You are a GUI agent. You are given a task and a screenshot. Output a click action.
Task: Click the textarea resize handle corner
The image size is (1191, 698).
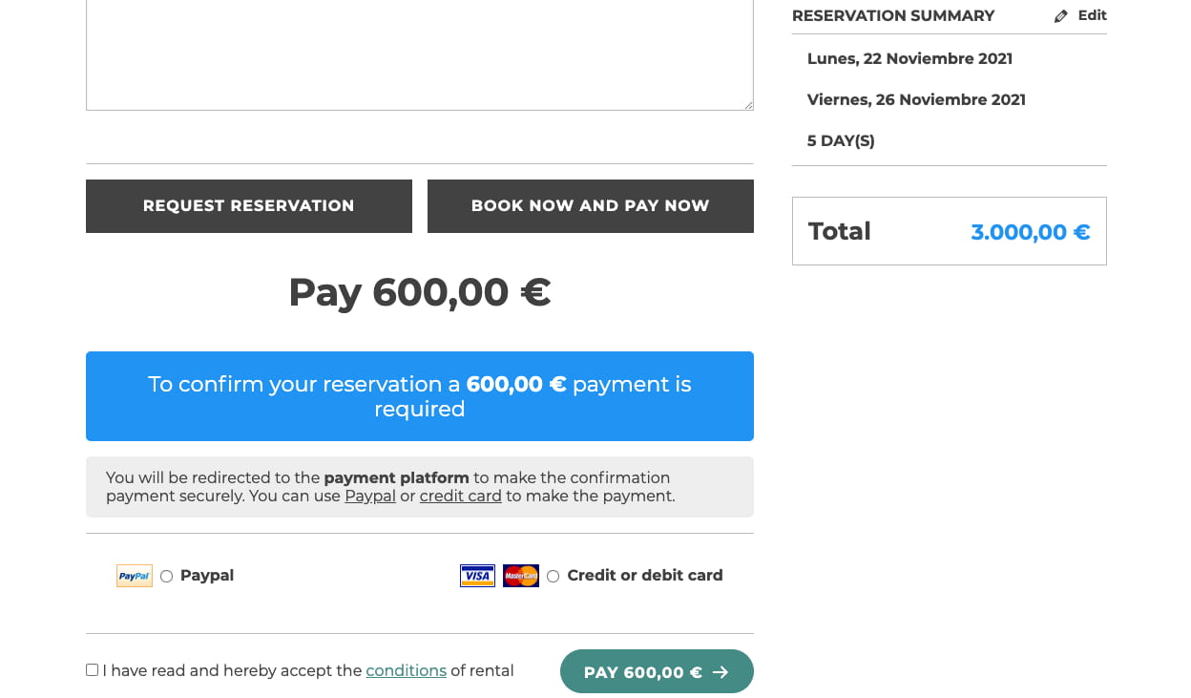click(x=748, y=105)
